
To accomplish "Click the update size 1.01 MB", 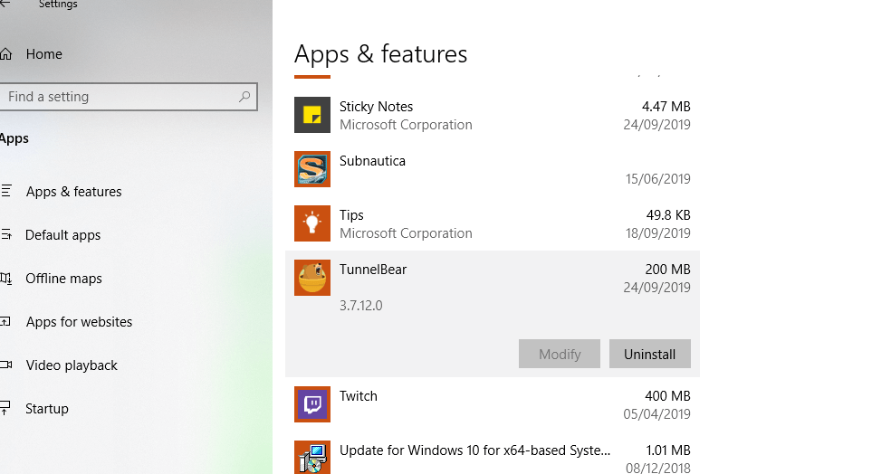I will coord(668,450).
